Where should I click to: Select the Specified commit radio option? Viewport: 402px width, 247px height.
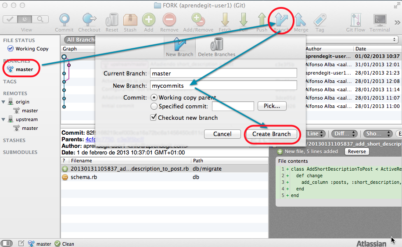(154, 106)
